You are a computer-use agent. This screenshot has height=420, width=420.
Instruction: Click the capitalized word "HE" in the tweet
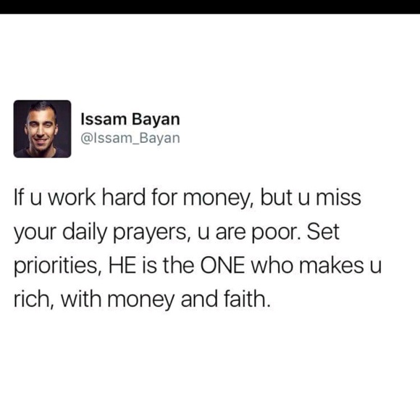[x=122, y=265]
